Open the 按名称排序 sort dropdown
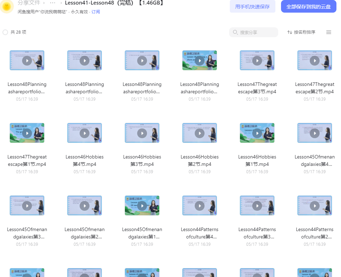The image size is (341, 277). [301, 32]
